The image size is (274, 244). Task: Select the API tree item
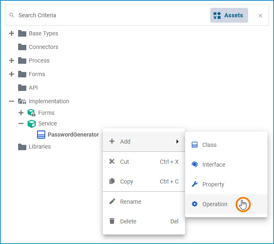[33, 88]
